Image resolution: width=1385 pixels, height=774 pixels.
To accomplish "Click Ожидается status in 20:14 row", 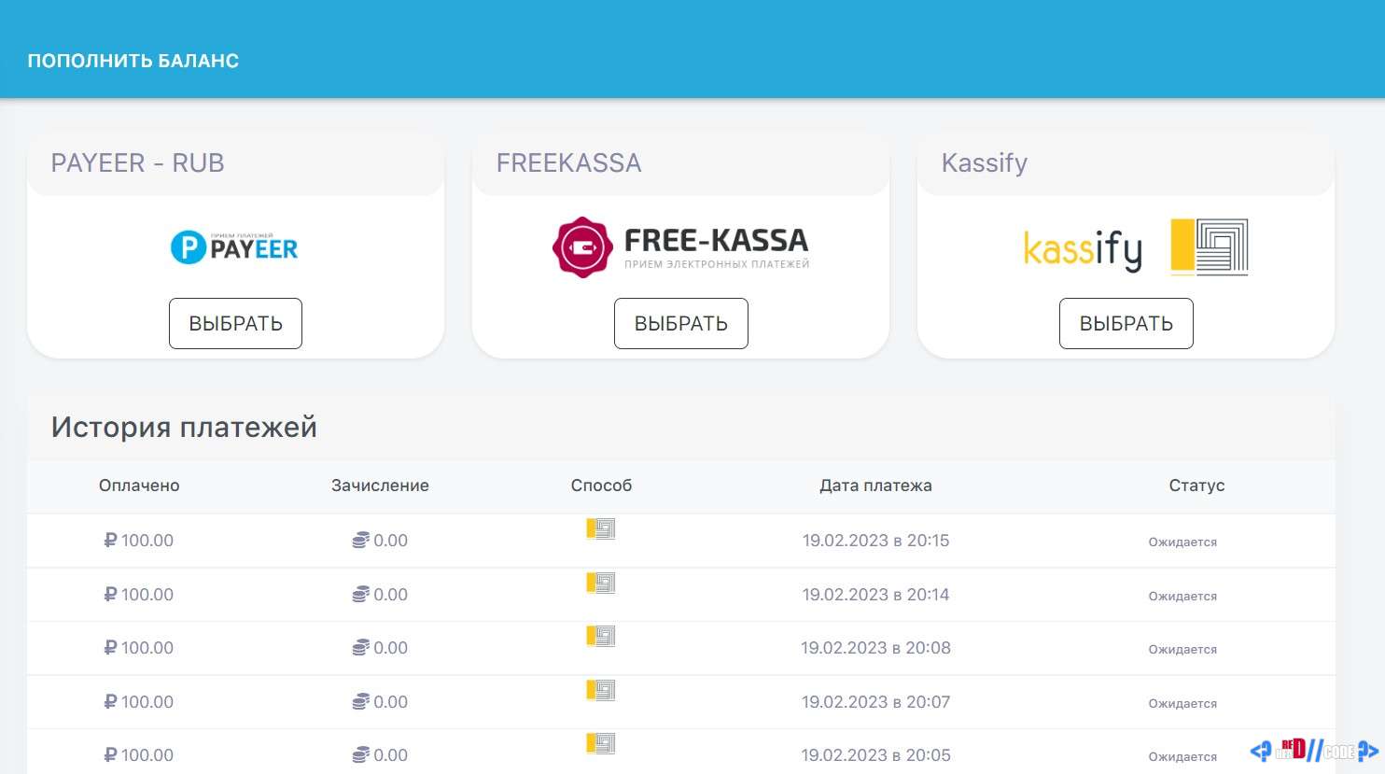I will (x=1182, y=596).
